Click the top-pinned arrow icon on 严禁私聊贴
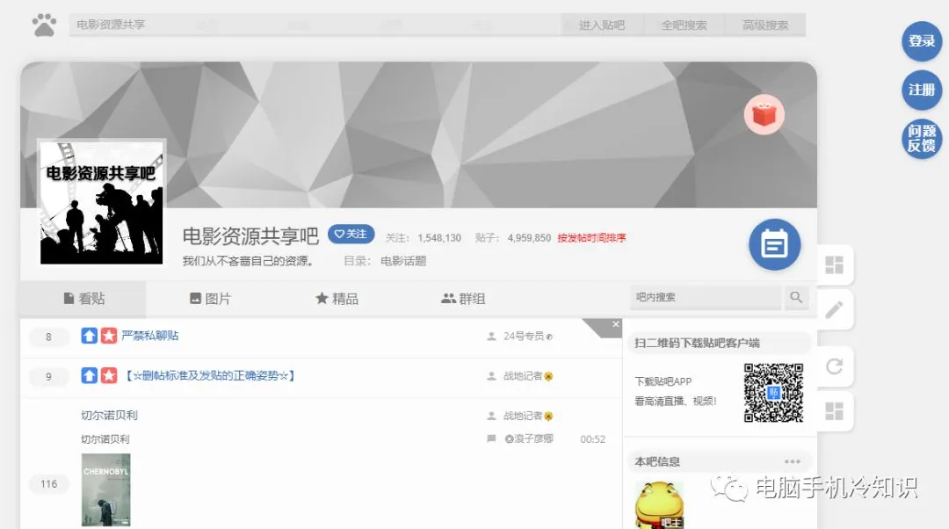Image resolution: width=949 pixels, height=529 pixels. tap(89, 336)
